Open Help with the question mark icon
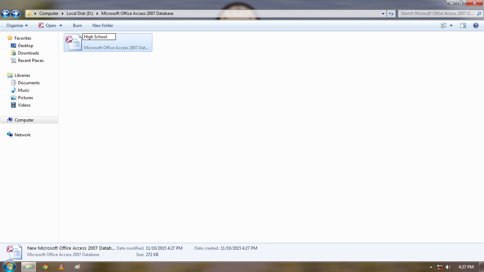The width and height of the screenshot is (484, 272). (476, 25)
